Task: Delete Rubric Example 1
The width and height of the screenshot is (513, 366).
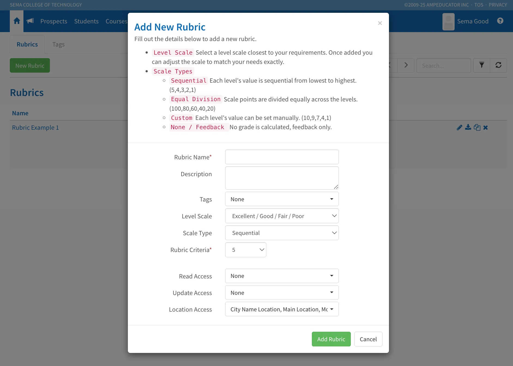Action: [485, 128]
